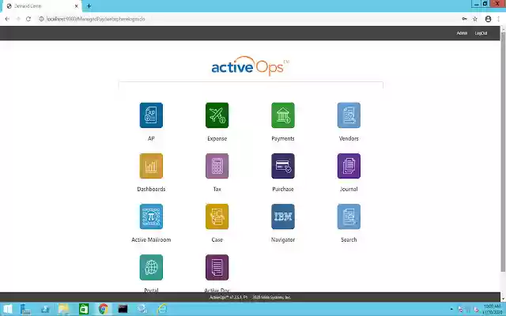Image resolution: width=506 pixels, height=316 pixels.
Task: Open the Active Doc icon
Action: (217, 267)
